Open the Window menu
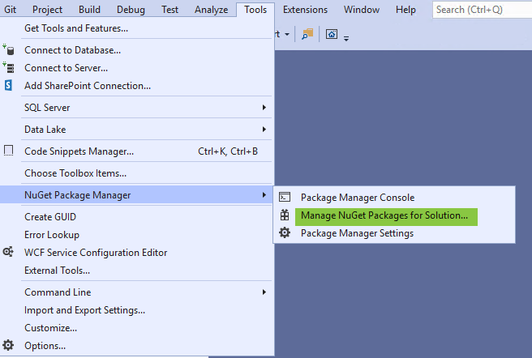 click(362, 10)
